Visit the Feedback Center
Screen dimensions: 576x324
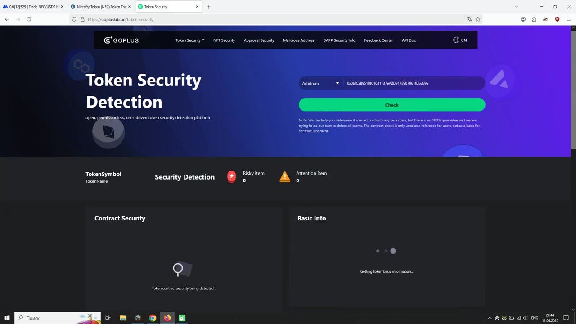tap(378, 40)
